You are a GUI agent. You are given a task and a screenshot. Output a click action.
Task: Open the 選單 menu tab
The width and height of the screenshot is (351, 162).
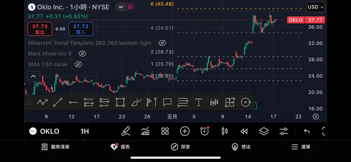301,147
